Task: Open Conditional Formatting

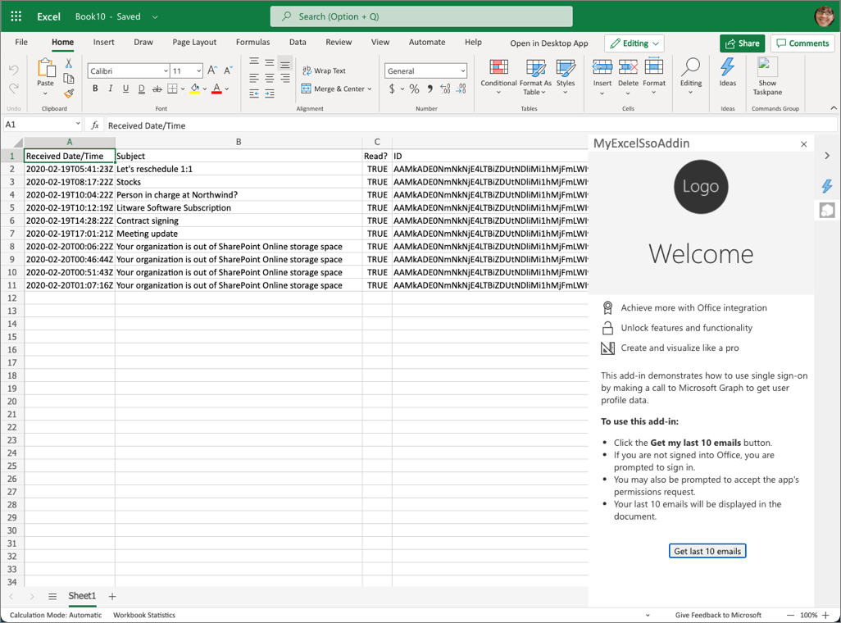Action: click(499, 76)
